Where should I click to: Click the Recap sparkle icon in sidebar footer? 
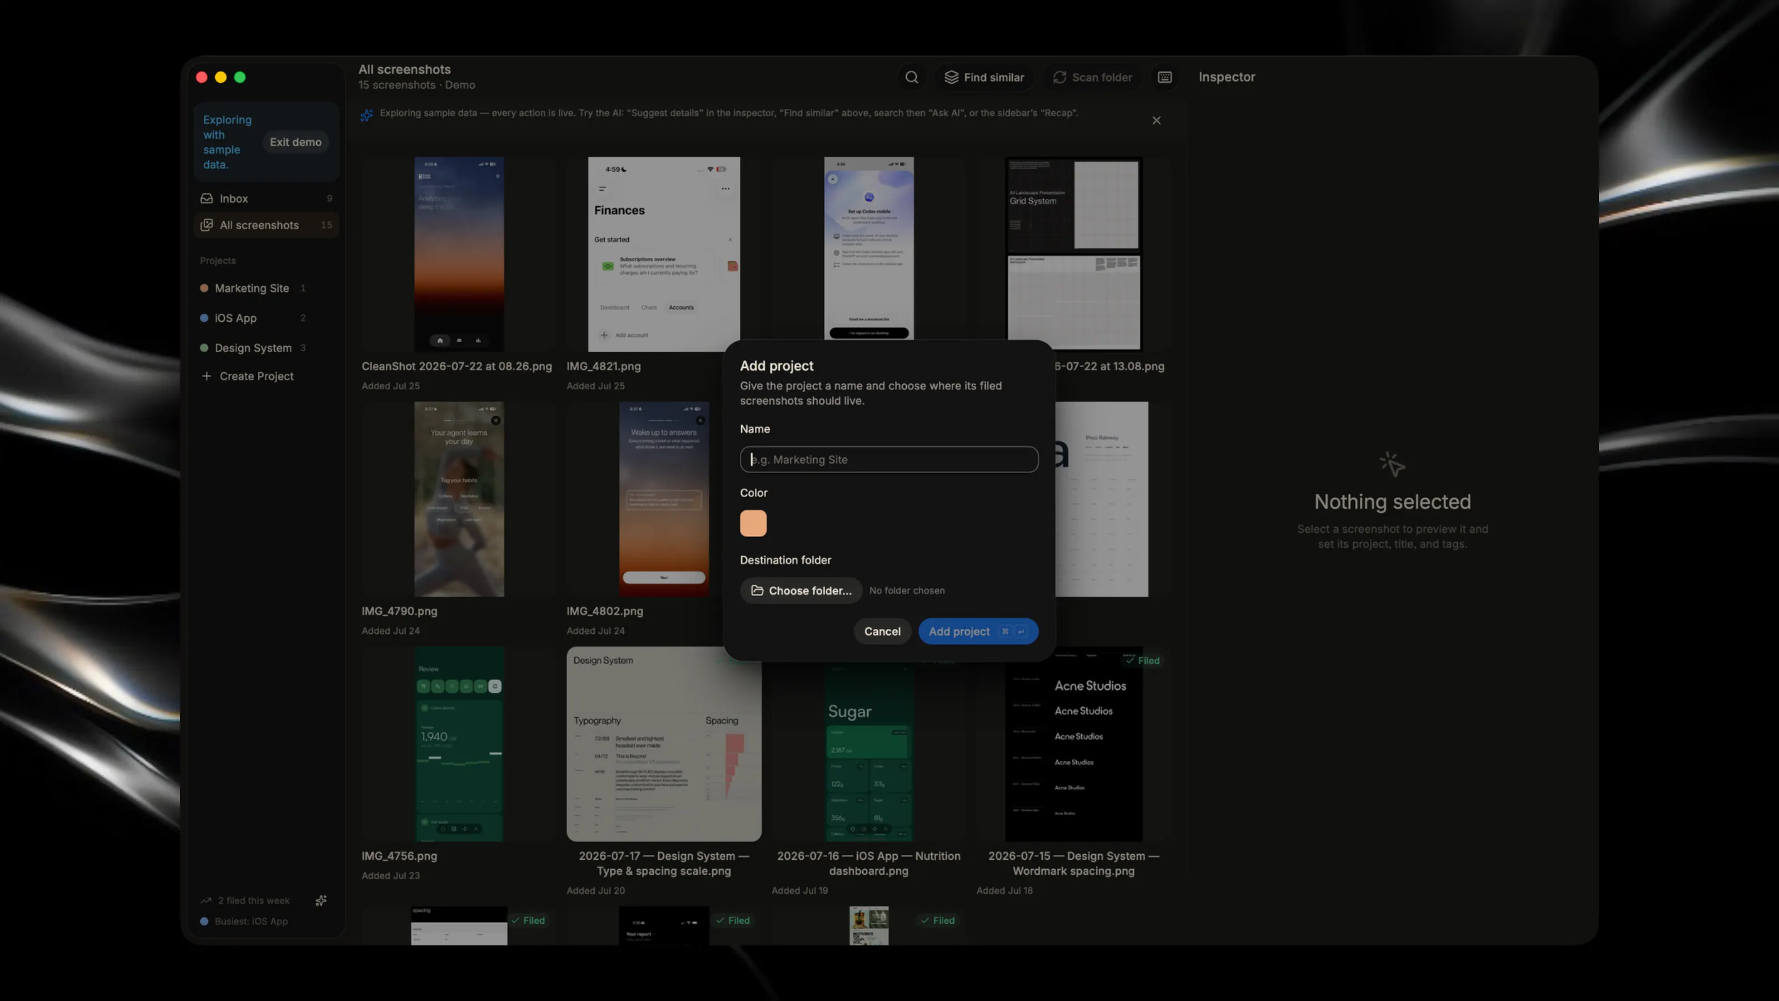pyautogui.click(x=321, y=900)
